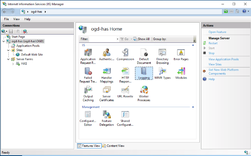Open URL Rewrite feature
This screenshot has height=156, width=251.
point(125,92)
